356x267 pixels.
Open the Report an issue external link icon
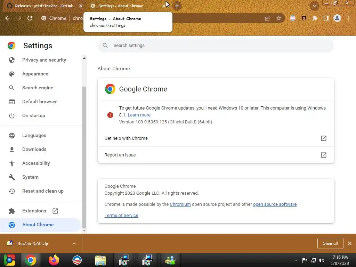click(x=324, y=155)
